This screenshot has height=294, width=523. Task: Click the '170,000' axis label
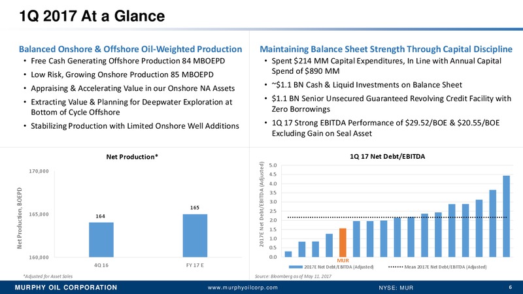coord(39,171)
